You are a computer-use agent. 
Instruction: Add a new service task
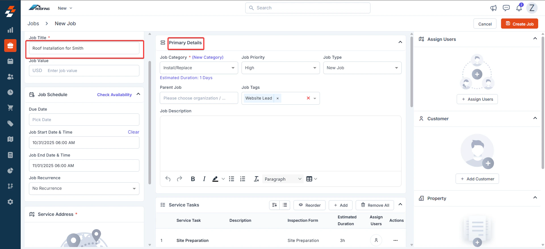pyautogui.click(x=341, y=205)
